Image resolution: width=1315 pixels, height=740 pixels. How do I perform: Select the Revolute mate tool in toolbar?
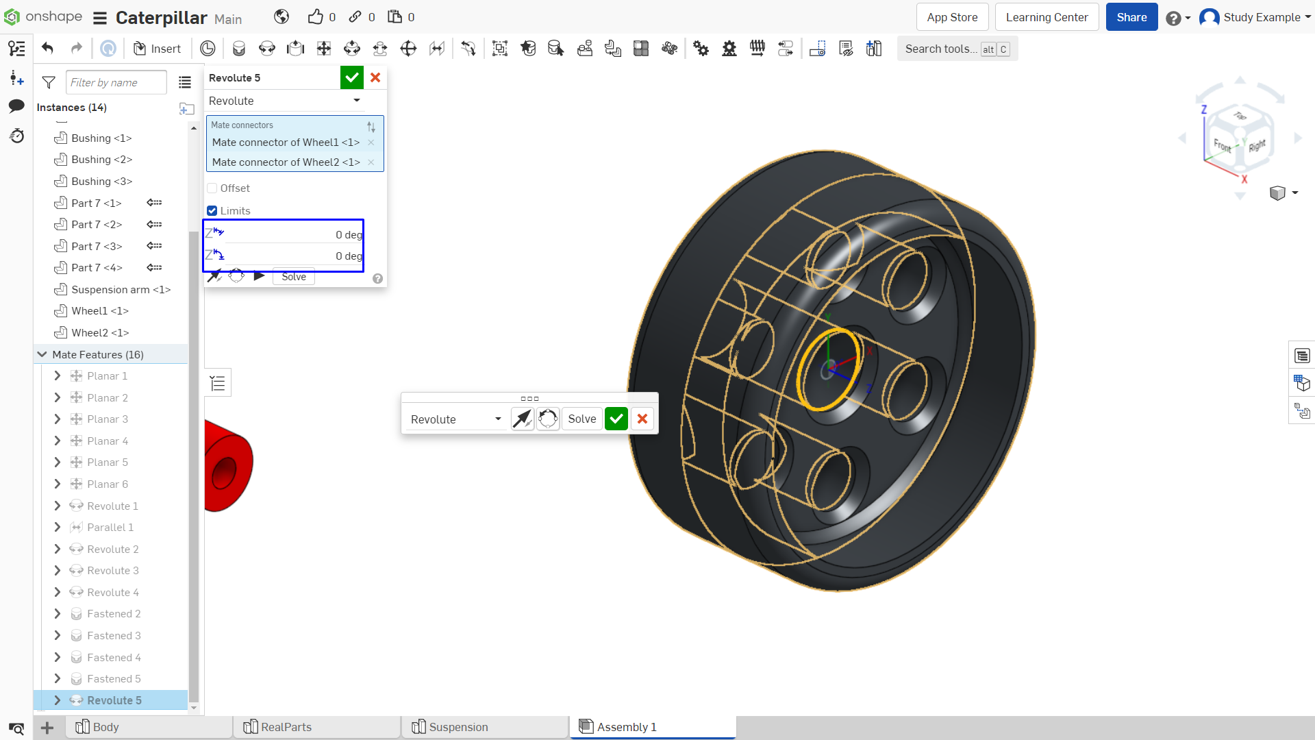(x=267, y=49)
